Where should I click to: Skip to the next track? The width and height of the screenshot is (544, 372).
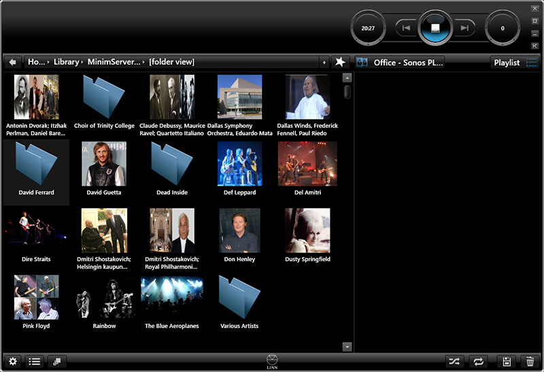pos(464,28)
